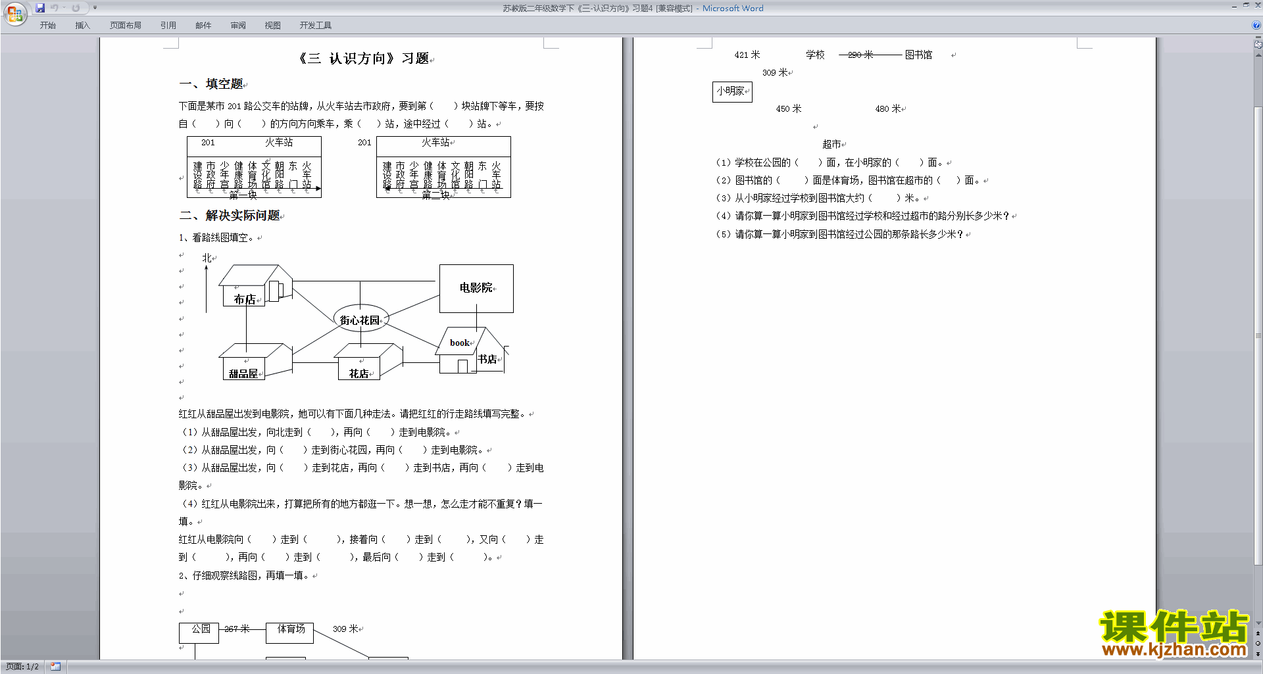1263x674 pixels.
Task: Select the 视图 ribbon tab
Action: 272,26
